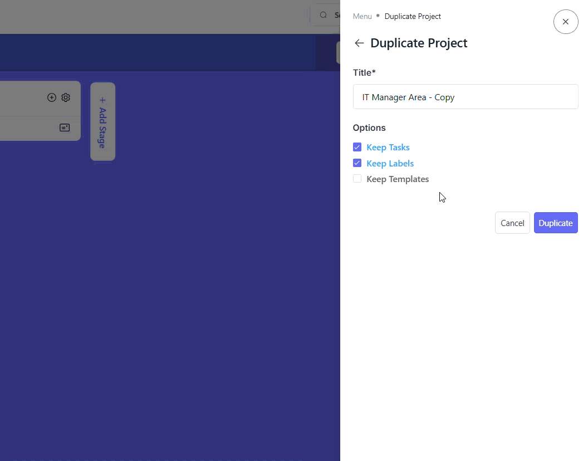Click the Keep Tasks label text
588x461 pixels.
click(x=388, y=148)
